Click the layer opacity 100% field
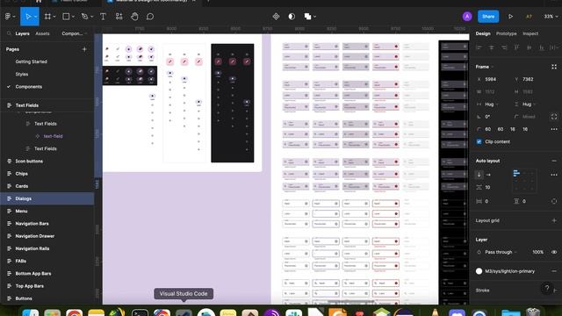The width and height of the screenshot is (562, 316). coord(537,252)
